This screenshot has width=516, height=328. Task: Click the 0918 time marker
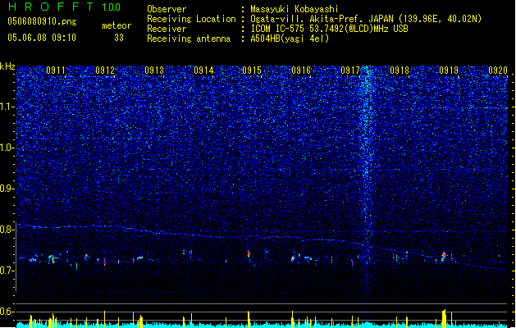tap(400, 71)
